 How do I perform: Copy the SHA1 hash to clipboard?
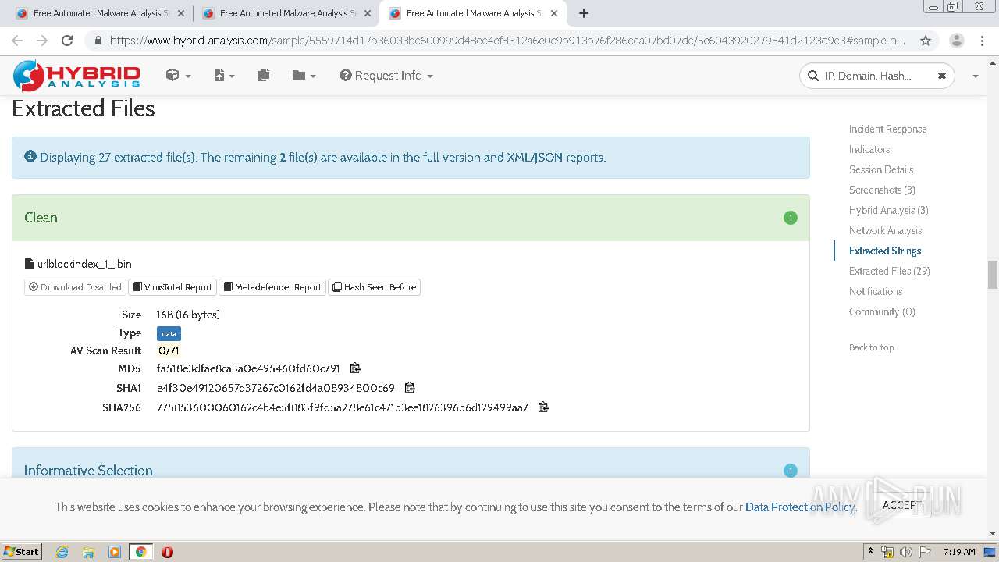click(x=410, y=388)
